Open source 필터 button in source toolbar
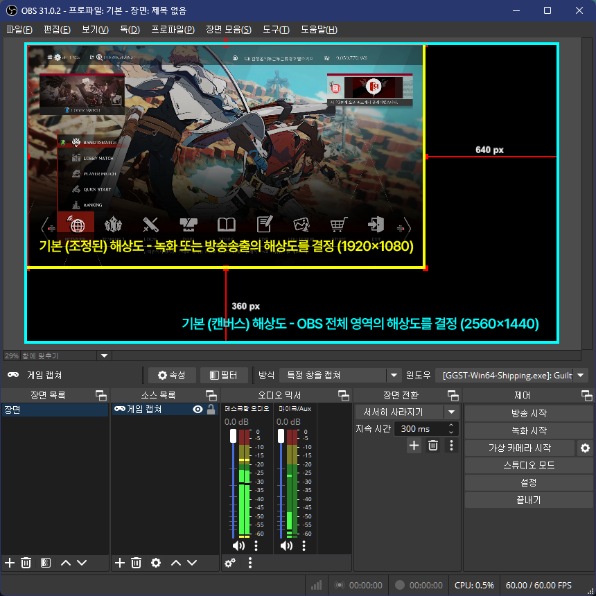The width and height of the screenshot is (596, 596). click(224, 375)
